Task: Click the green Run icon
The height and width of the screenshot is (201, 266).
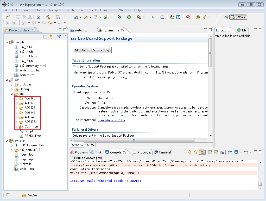Action: (129, 17)
